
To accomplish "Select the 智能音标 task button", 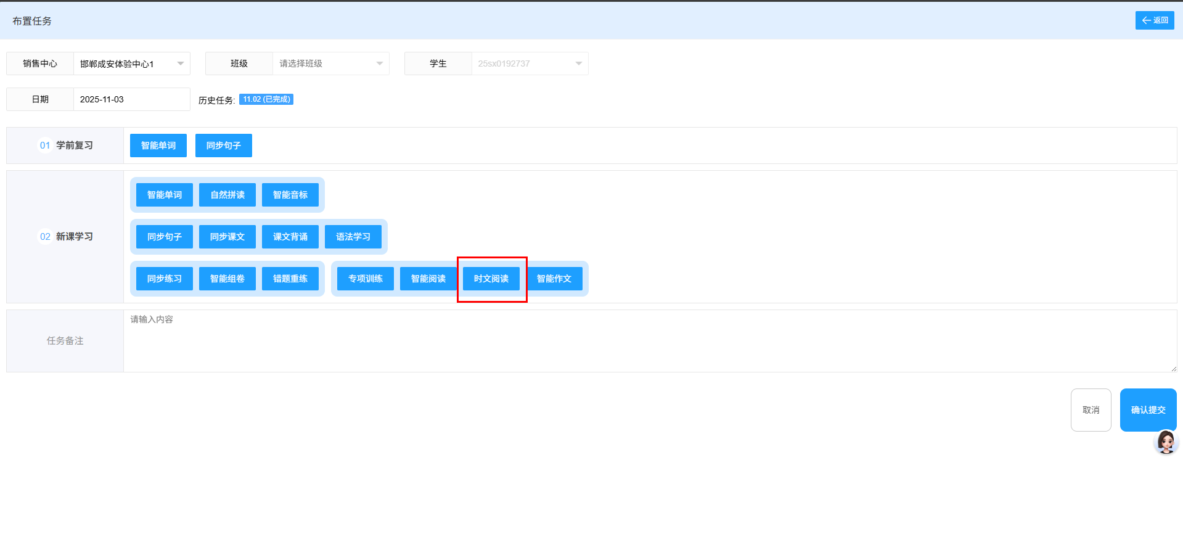I will pyautogui.click(x=290, y=195).
